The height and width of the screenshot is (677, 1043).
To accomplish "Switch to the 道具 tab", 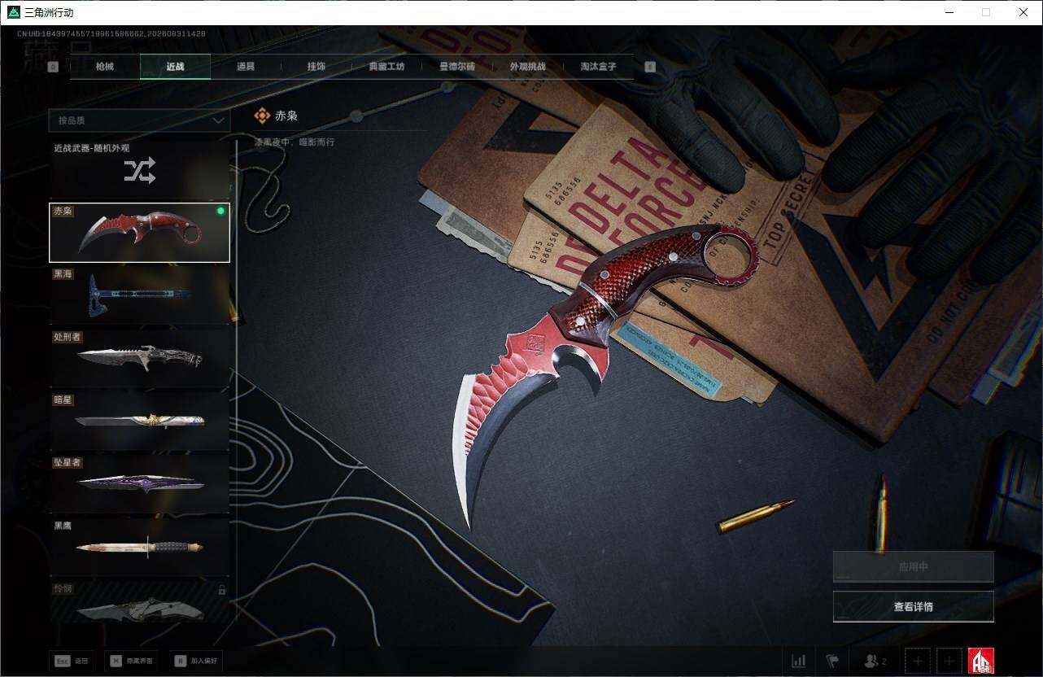I will [x=246, y=67].
